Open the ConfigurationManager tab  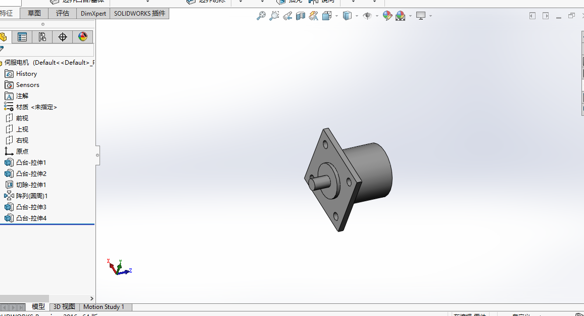42,37
